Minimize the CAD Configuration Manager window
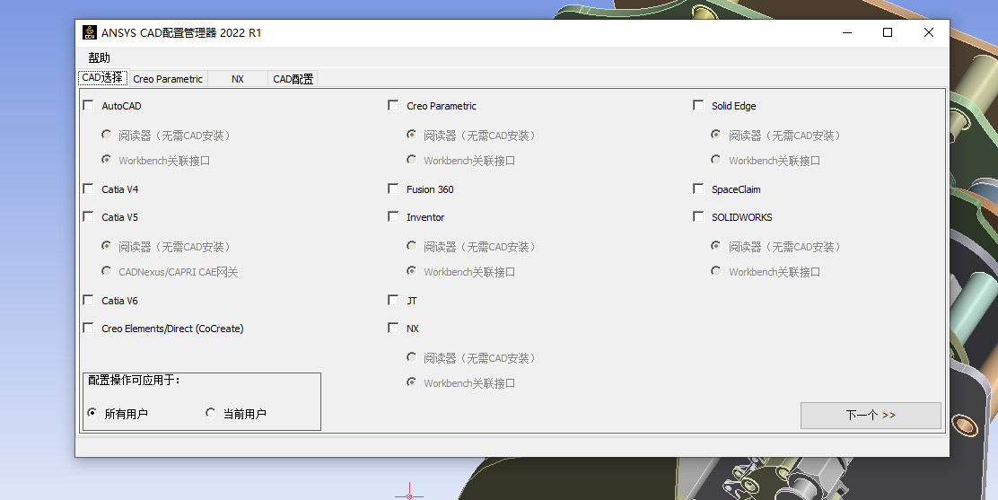Screen dimensions: 998x500 (846, 32)
